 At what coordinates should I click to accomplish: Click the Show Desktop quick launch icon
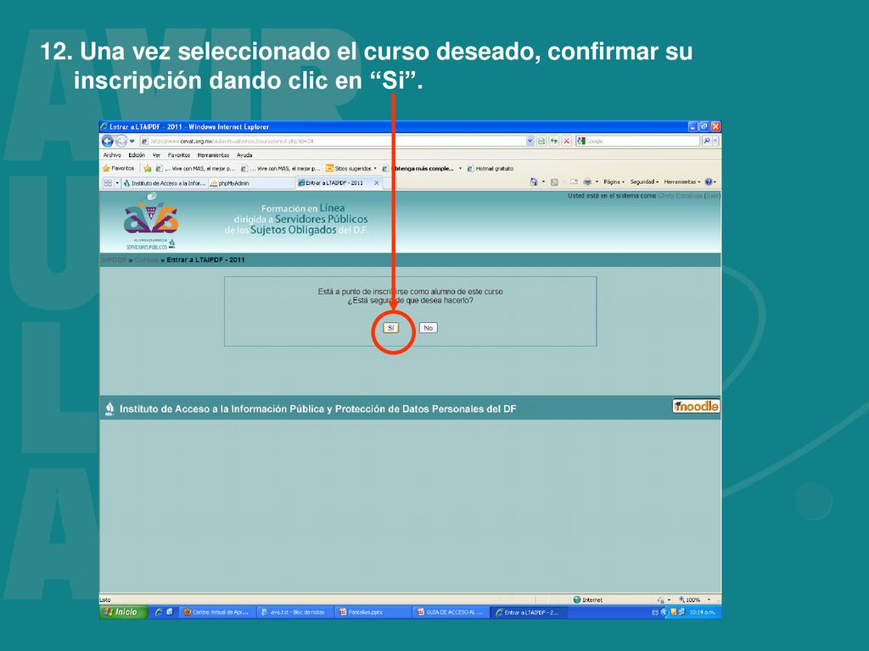click(x=170, y=612)
